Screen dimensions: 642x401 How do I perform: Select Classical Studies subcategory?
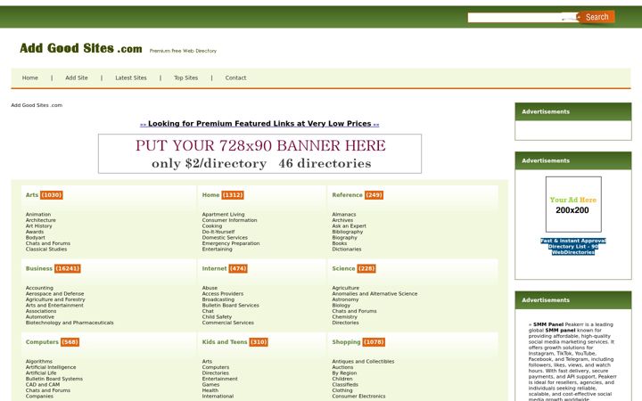tap(46, 249)
